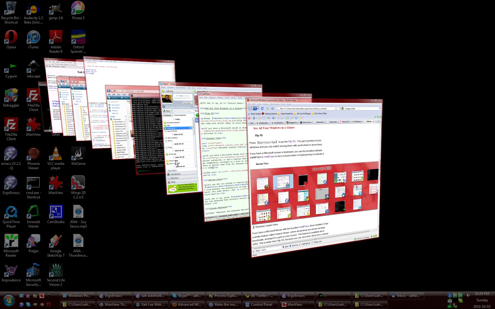Open Imprudence desktop icon
This screenshot has width=495, height=309.
tap(11, 273)
